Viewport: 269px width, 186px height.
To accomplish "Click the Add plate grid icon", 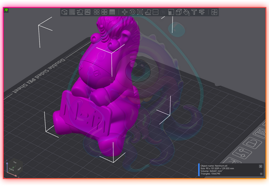I will click(x=72, y=12).
